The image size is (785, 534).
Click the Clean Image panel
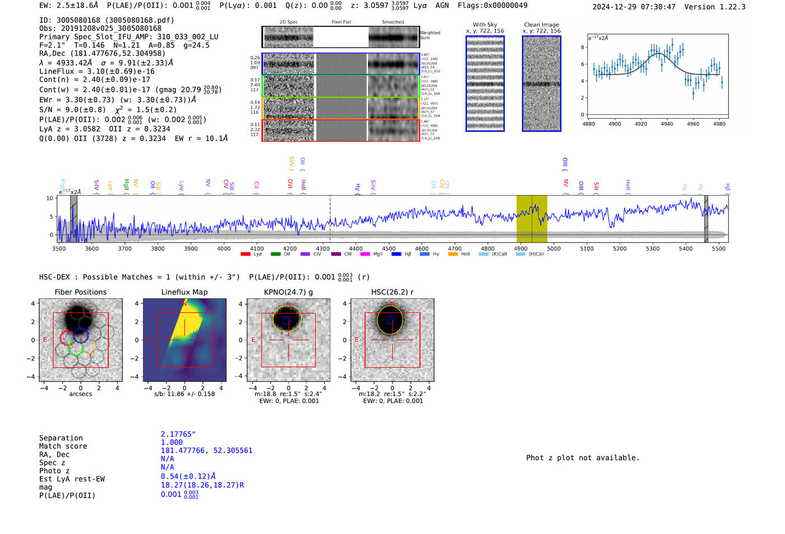tap(542, 83)
